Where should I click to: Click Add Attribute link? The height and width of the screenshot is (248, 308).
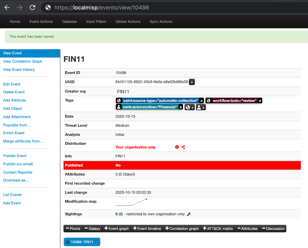[x=14, y=100]
